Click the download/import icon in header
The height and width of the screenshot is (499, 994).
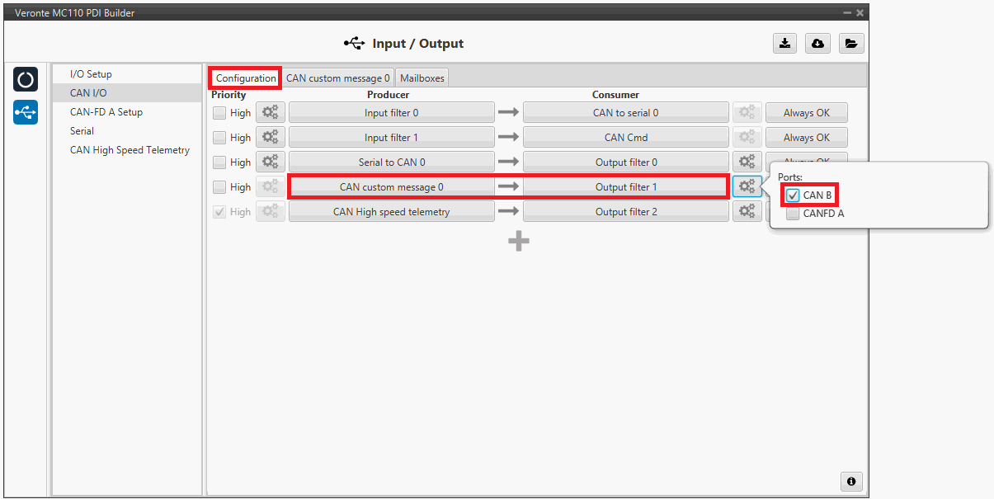(784, 44)
